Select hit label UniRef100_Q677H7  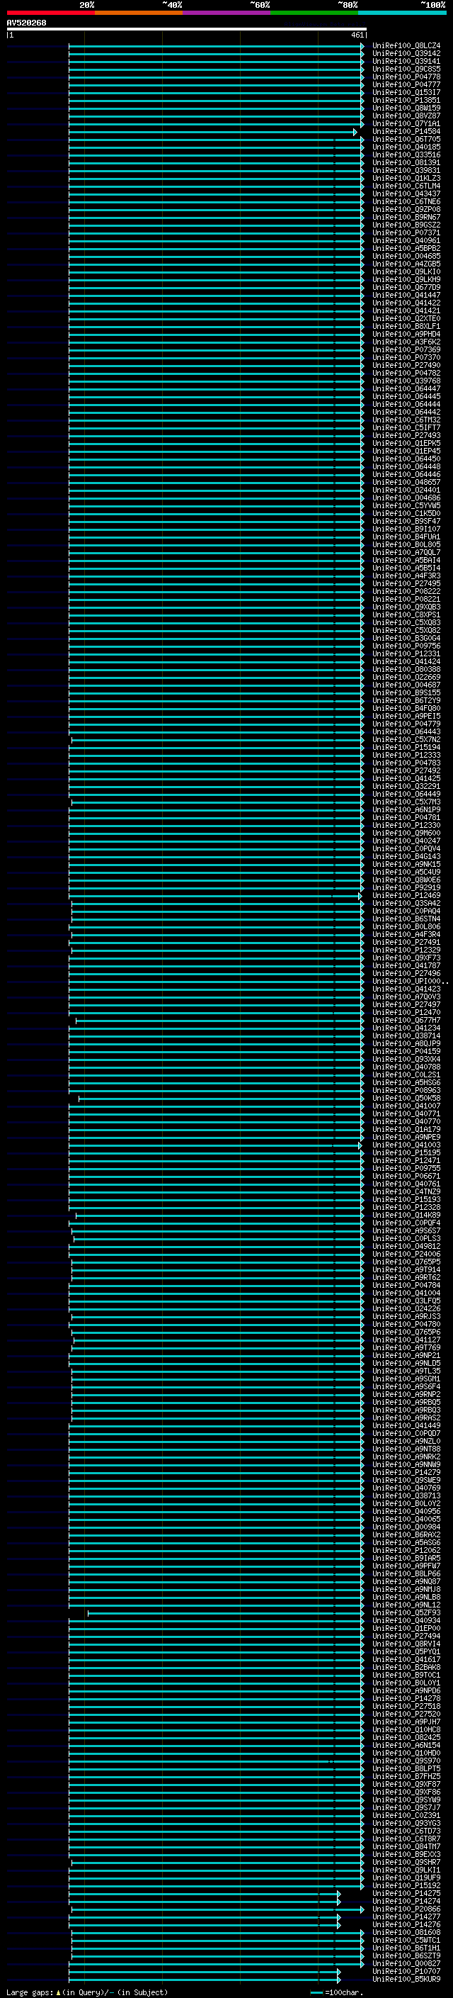pos(406,1021)
